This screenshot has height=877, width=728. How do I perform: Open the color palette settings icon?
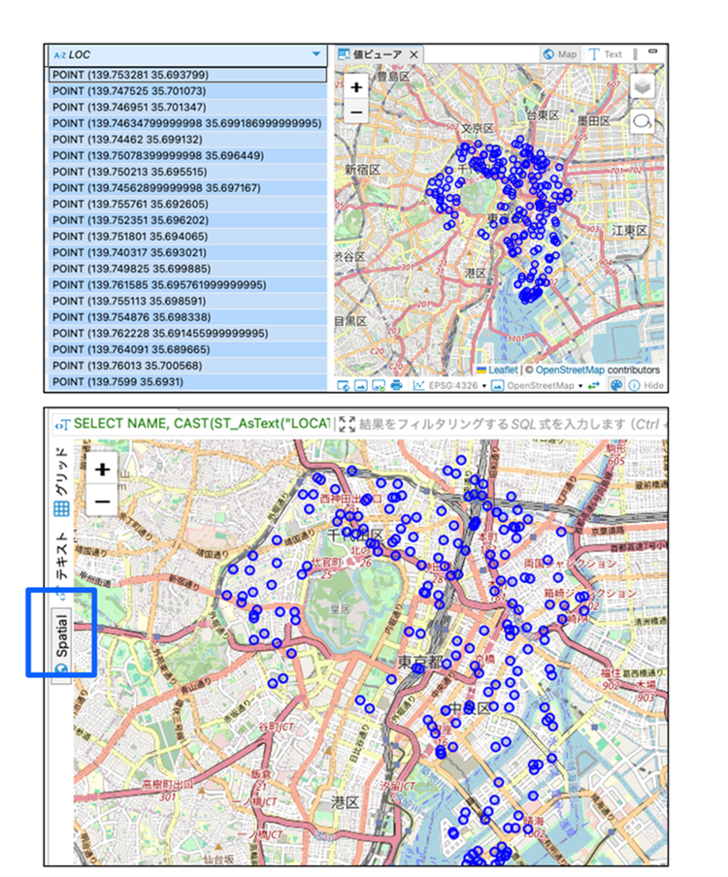pos(615,386)
